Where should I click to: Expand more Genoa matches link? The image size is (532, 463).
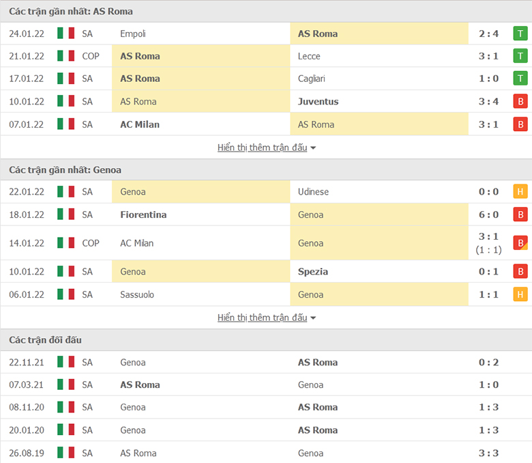263,318
